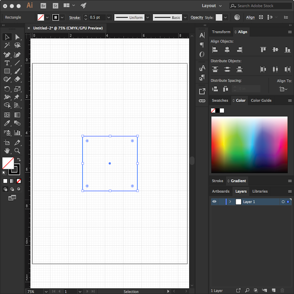Screen dimensions: 294x294
Task: Activate the Zoom tool
Action: [17, 151]
